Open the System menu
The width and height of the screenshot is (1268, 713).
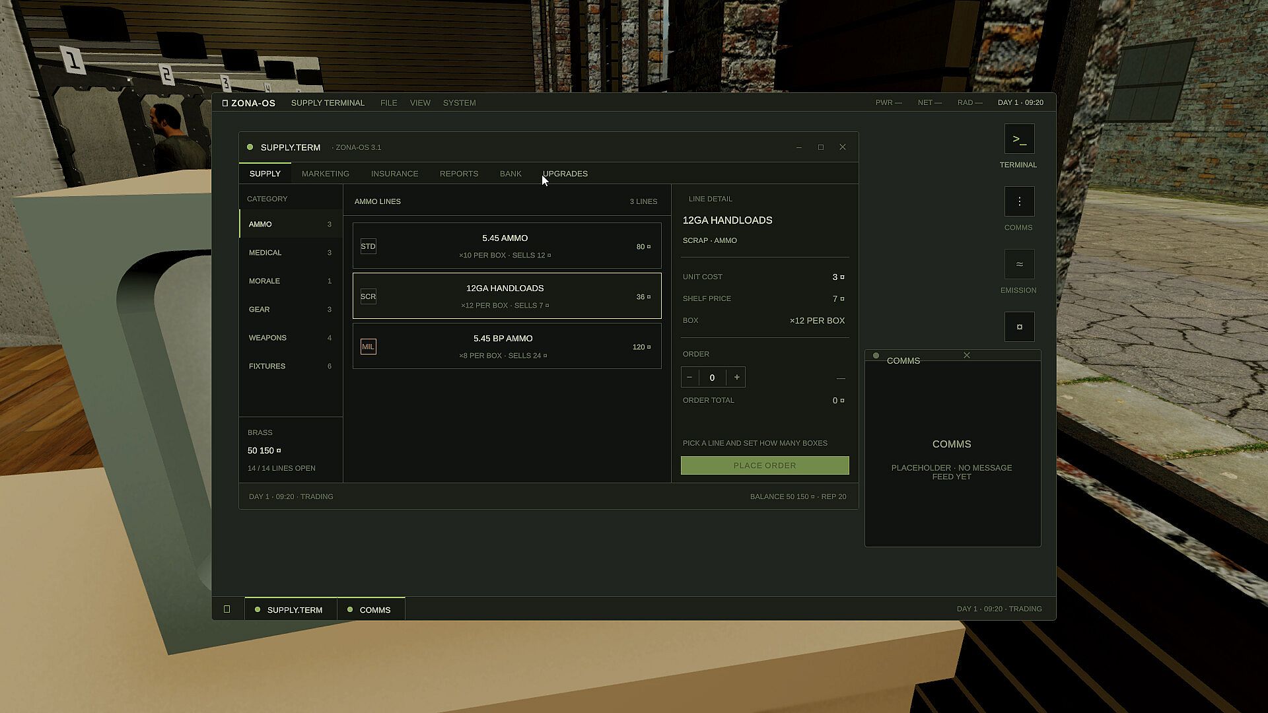click(459, 103)
